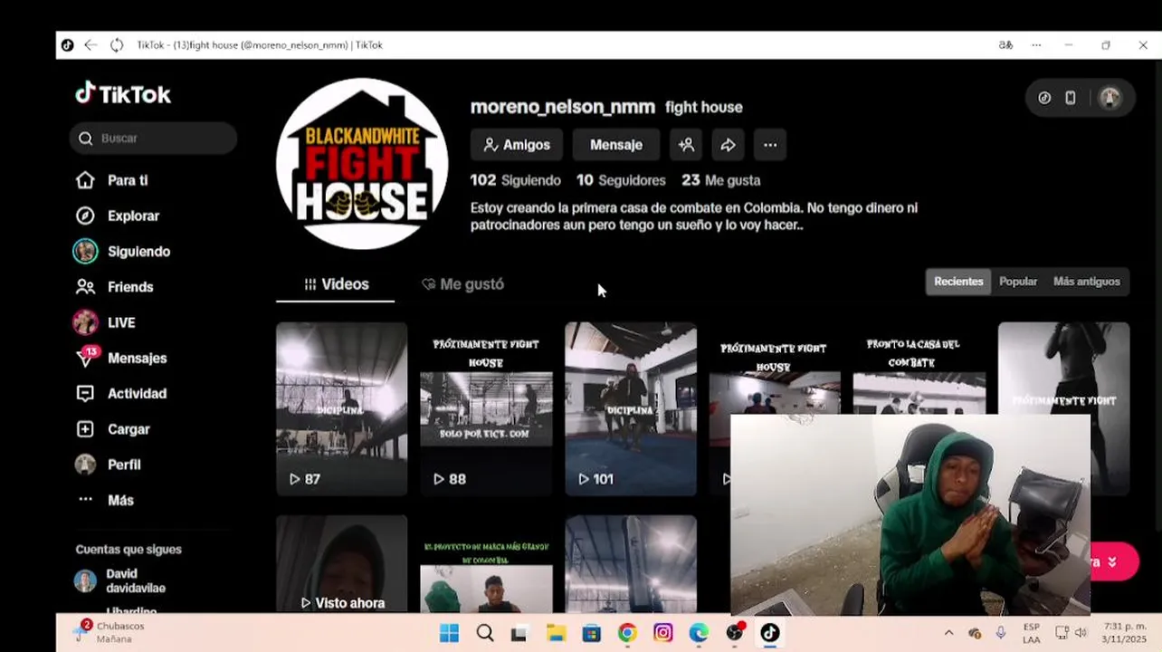Reload the page with refresh icon

(x=117, y=45)
